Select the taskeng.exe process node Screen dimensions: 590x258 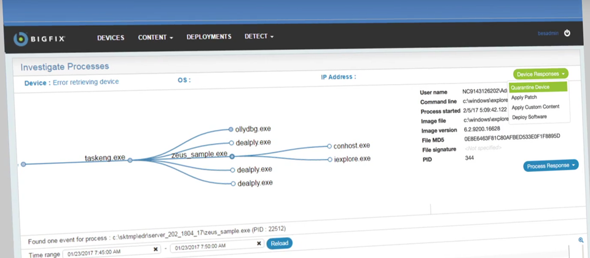pos(130,160)
